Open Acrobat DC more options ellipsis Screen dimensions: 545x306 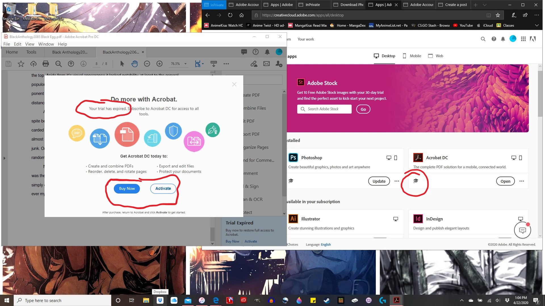[x=522, y=181]
